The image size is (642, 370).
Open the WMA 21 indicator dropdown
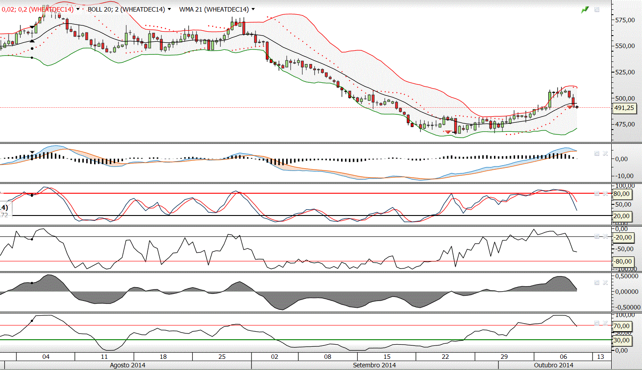pos(253,9)
